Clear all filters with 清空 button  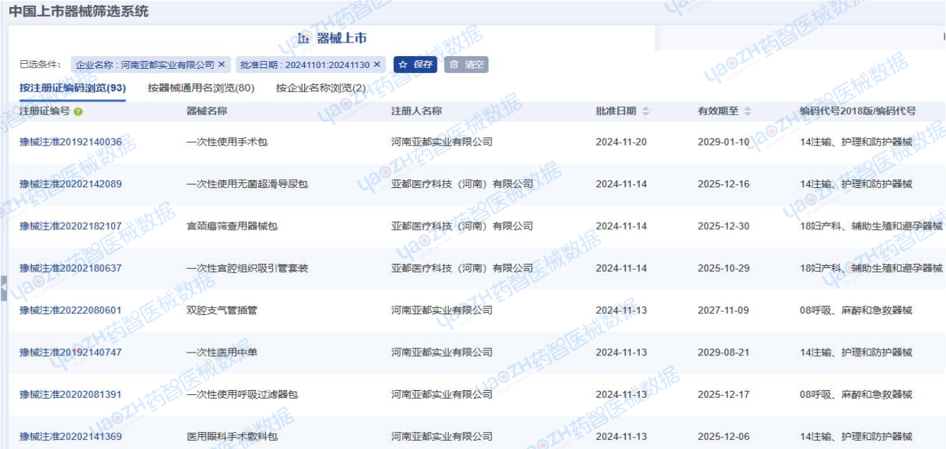466,65
